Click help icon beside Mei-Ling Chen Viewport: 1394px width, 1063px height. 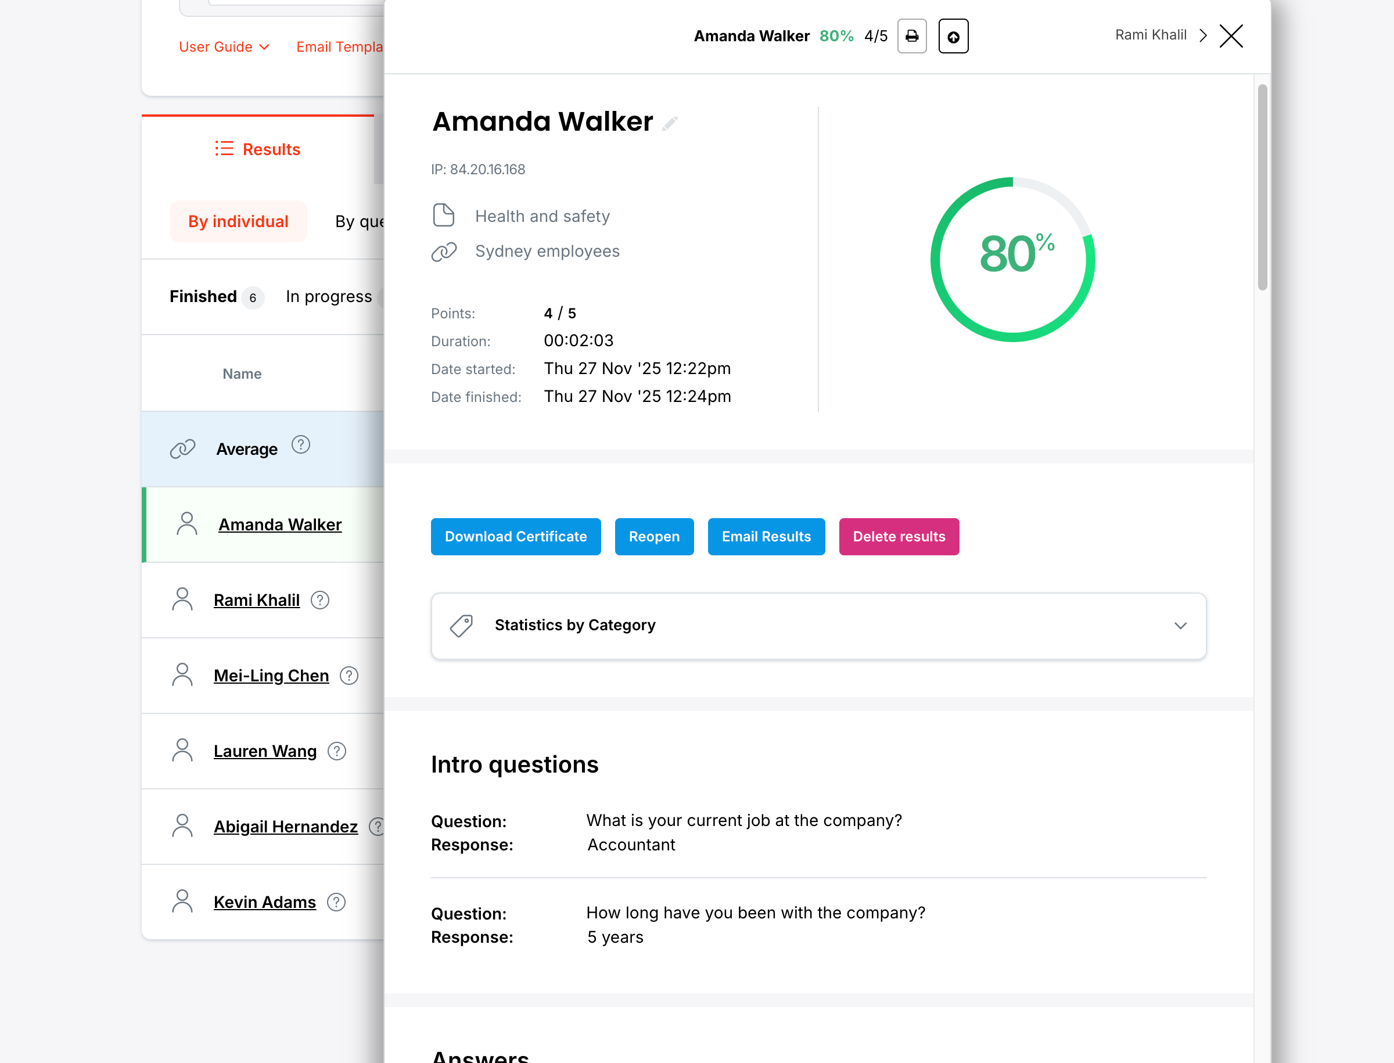[349, 676]
